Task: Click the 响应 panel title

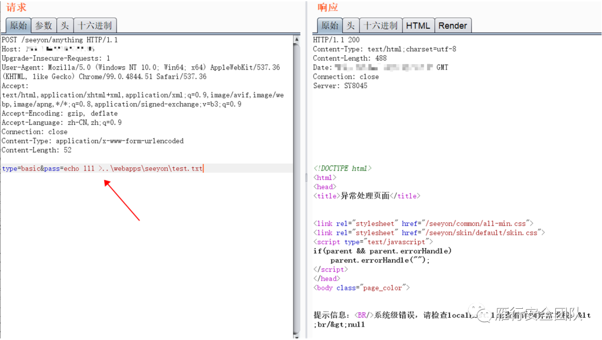Action: click(328, 7)
